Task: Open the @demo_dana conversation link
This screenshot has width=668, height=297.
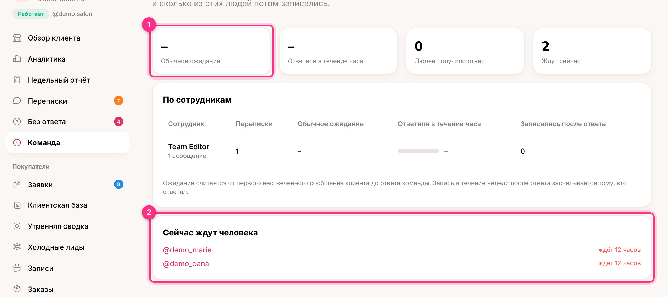Action: click(186, 264)
